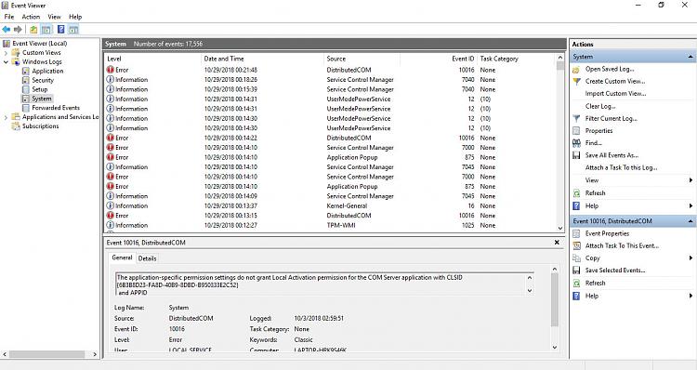
Task: Click the Save Selected Events floppy icon
Action: (576, 271)
